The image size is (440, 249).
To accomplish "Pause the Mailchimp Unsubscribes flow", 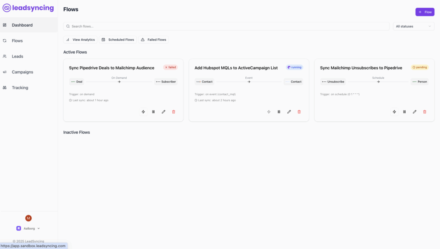I will [404, 112].
